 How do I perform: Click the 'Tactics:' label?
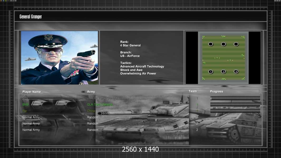pos(126,63)
